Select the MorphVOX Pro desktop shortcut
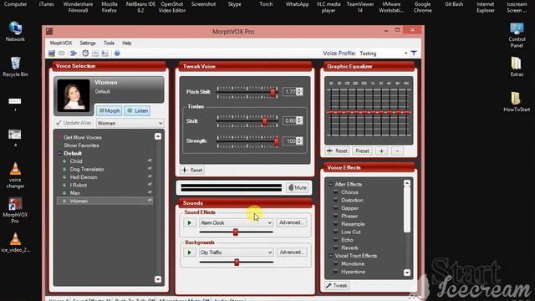The width and height of the screenshot is (535, 301). click(15, 210)
